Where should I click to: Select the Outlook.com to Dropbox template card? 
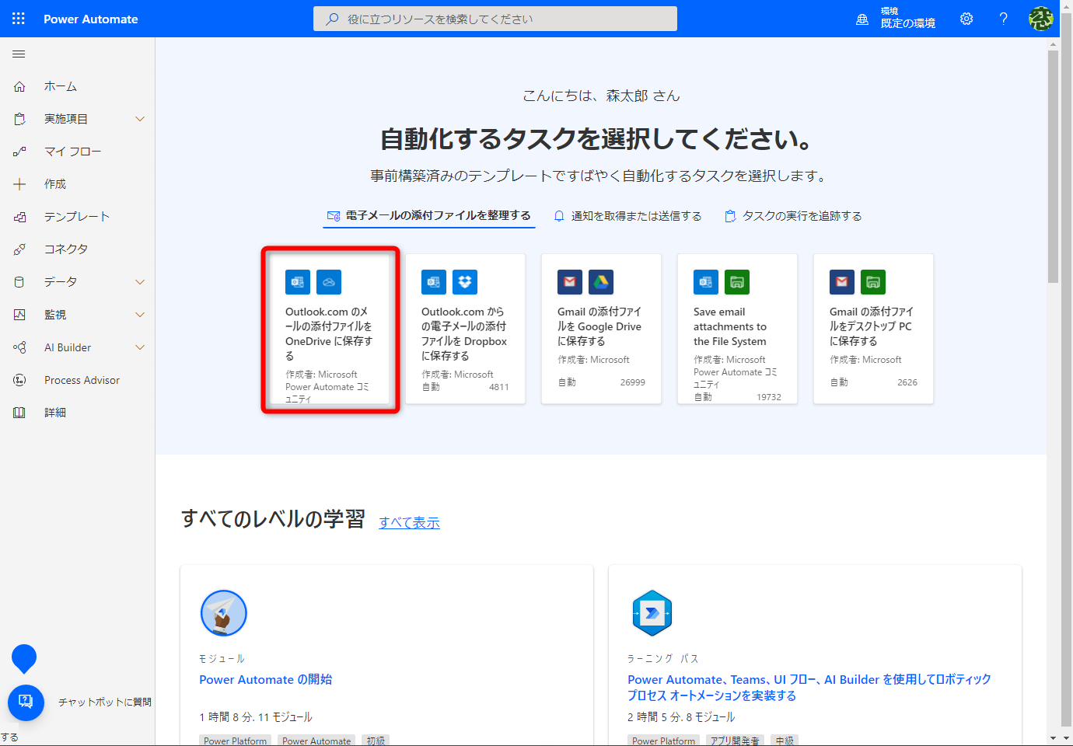click(x=465, y=328)
